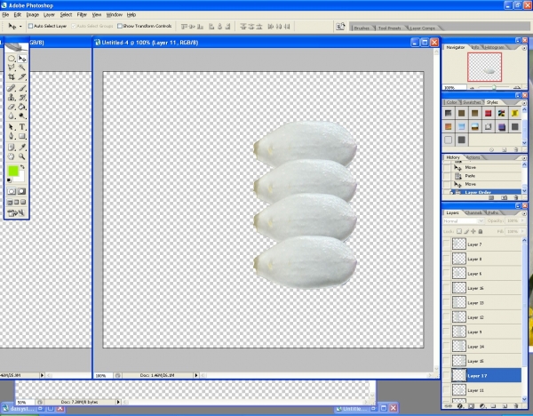
Task: Select the Polygonal Lasso tool
Action: (12, 68)
